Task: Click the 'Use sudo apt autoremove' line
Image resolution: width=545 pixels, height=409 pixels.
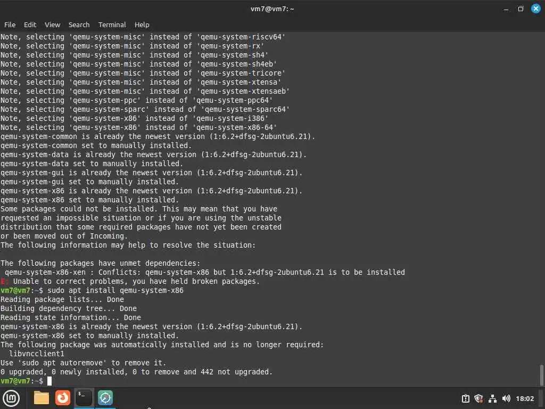Action: [83, 363]
